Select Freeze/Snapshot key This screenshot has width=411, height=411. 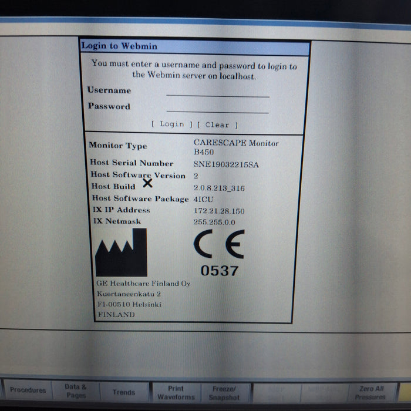click(224, 393)
